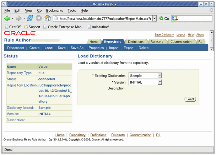This screenshot has height=155, width=216.
Task: Open the Bookmarks menu
Action: (55, 10)
